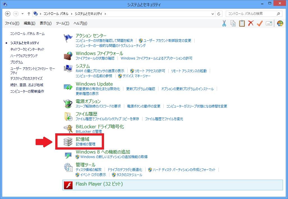Expand chevron before コントロール パネル breadcrumb

pos(40,14)
